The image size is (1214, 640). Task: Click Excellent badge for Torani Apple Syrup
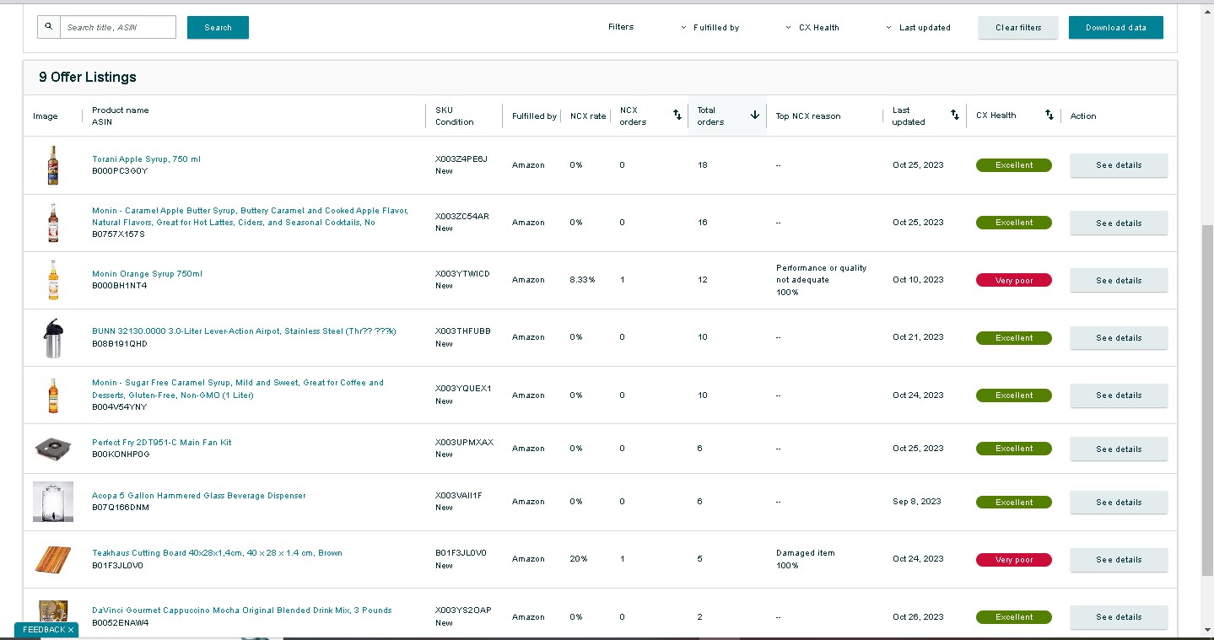click(x=1014, y=165)
